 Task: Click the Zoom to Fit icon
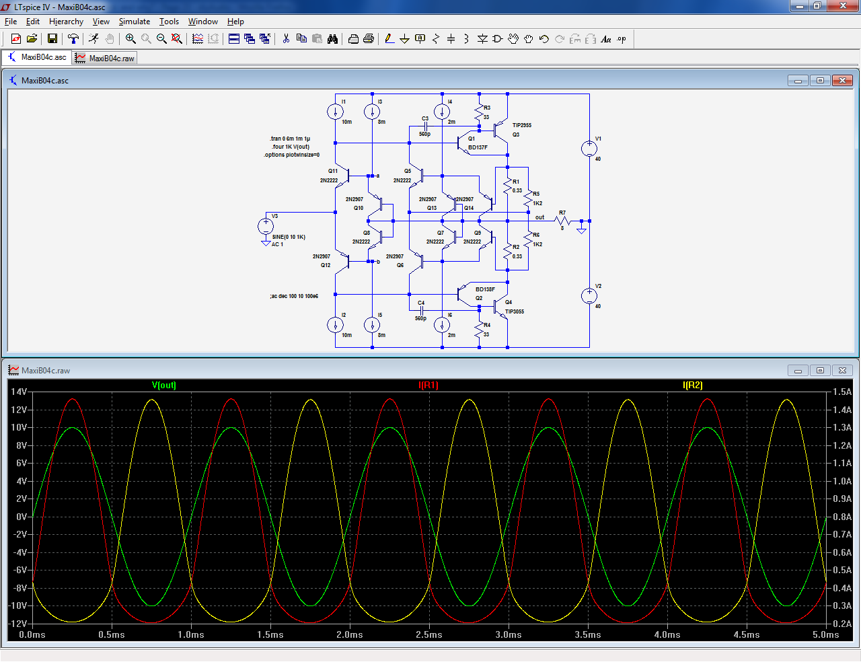point(177,39)
